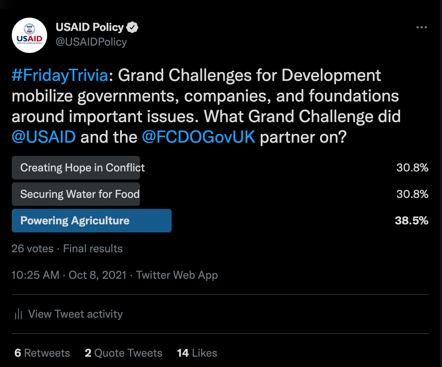
Task: Click the 38.5% poll result percentage
Action: pos(412,221)
